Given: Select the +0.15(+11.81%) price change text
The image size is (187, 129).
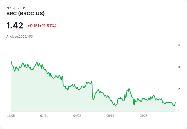Looking at the screenshot, I should point(42,26).
